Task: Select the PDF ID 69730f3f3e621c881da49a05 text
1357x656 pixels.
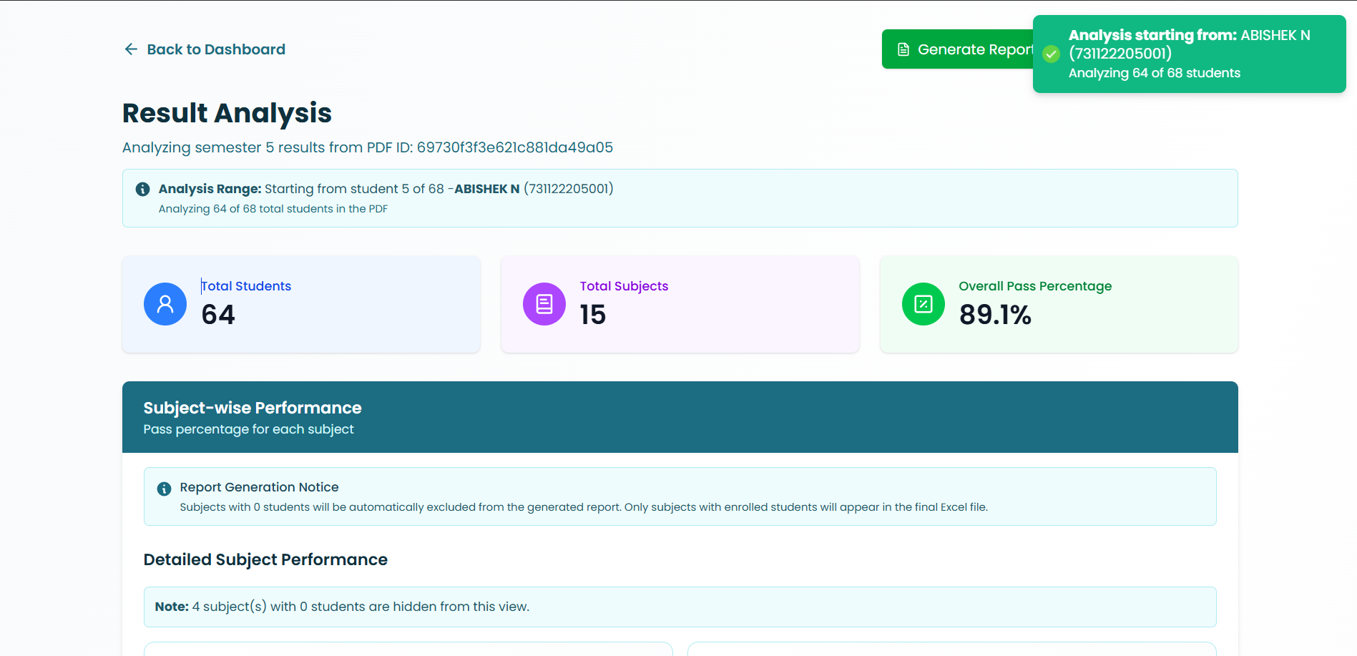Action: 515,147
